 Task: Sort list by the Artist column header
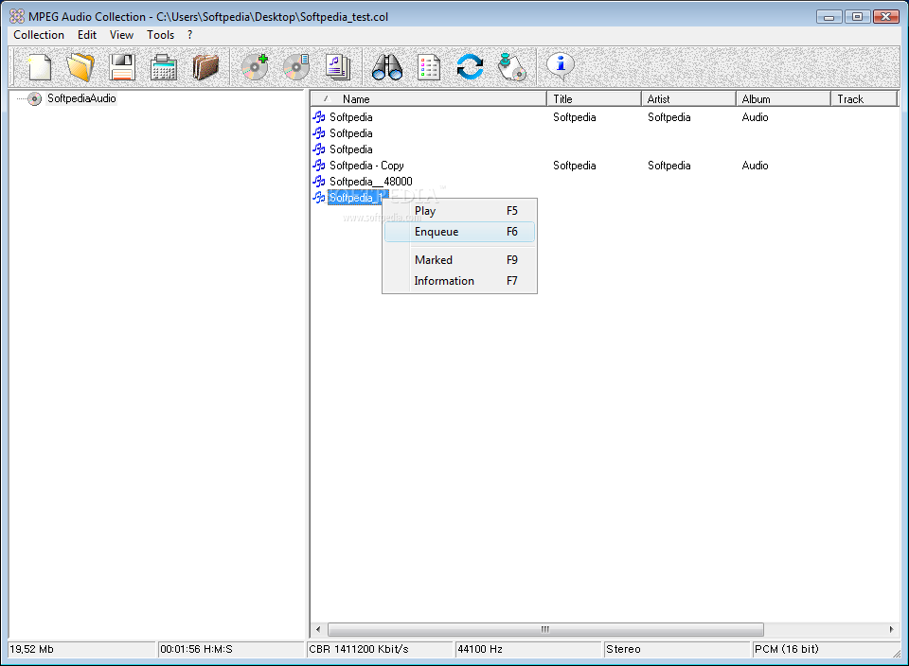688,99
